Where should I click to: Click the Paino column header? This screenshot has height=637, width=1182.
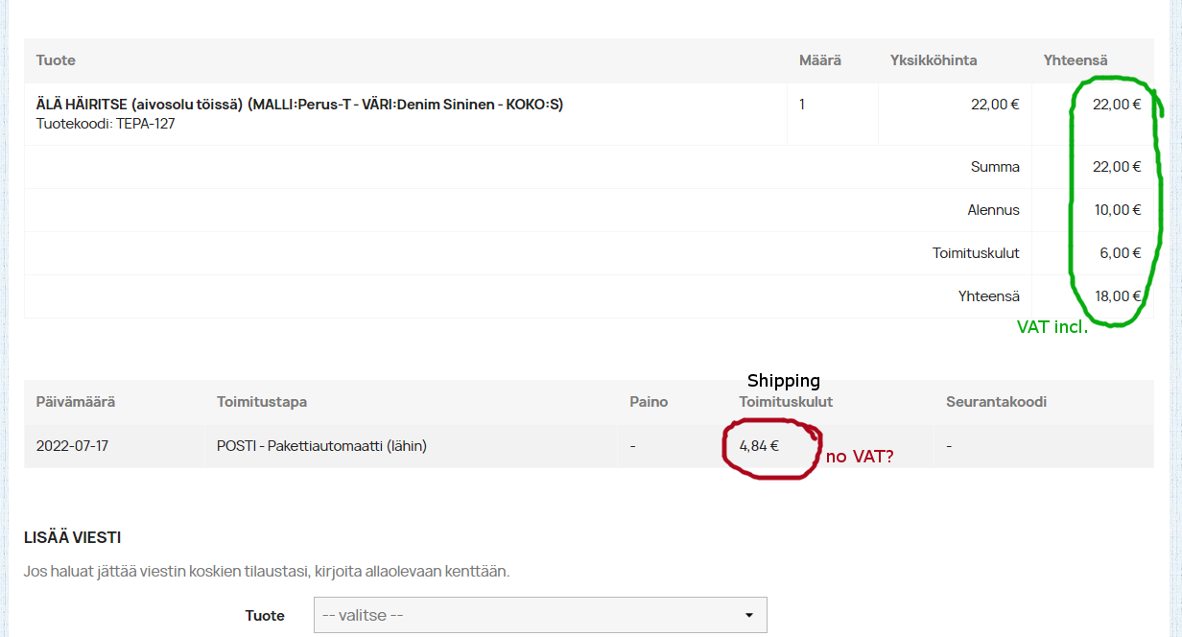(x=649, y=402)
